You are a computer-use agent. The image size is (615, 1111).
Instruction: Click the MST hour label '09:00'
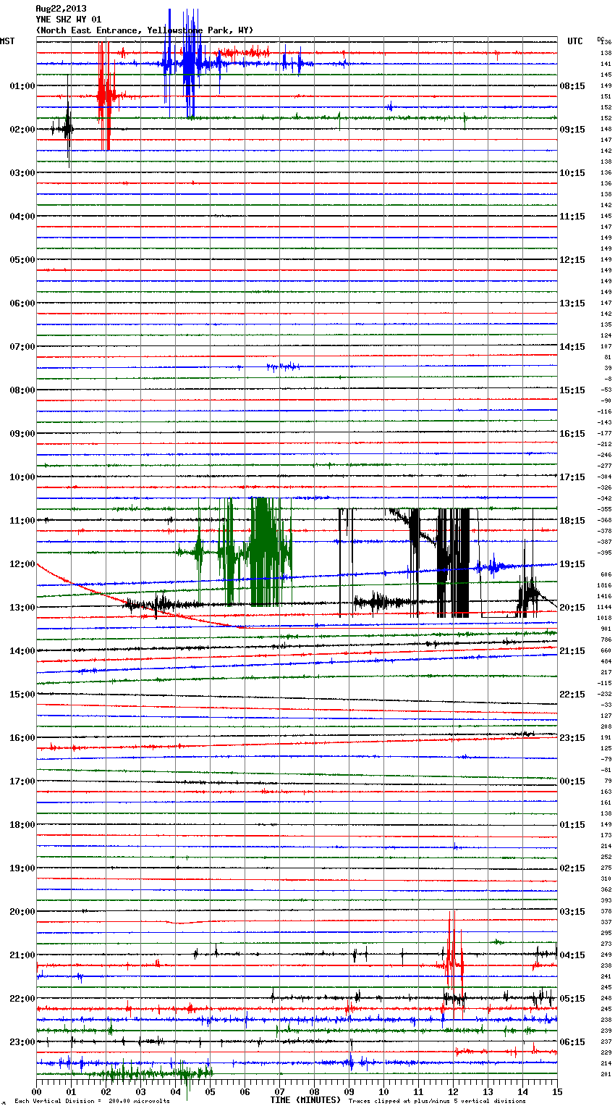click(22, 434)
